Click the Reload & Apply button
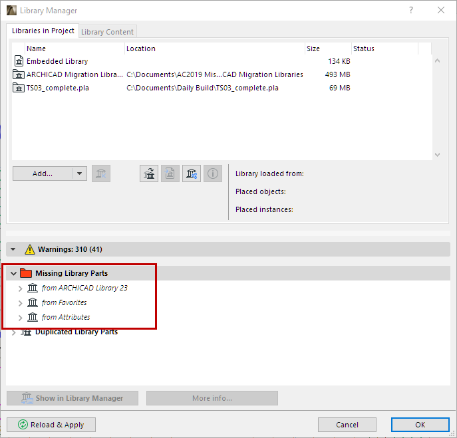457x438 pixels. point(51,425)
